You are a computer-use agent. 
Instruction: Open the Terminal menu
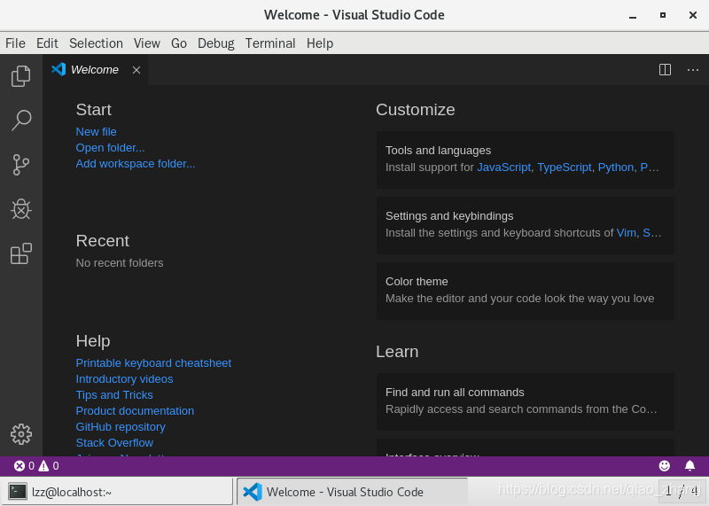(x=270, y=43)
